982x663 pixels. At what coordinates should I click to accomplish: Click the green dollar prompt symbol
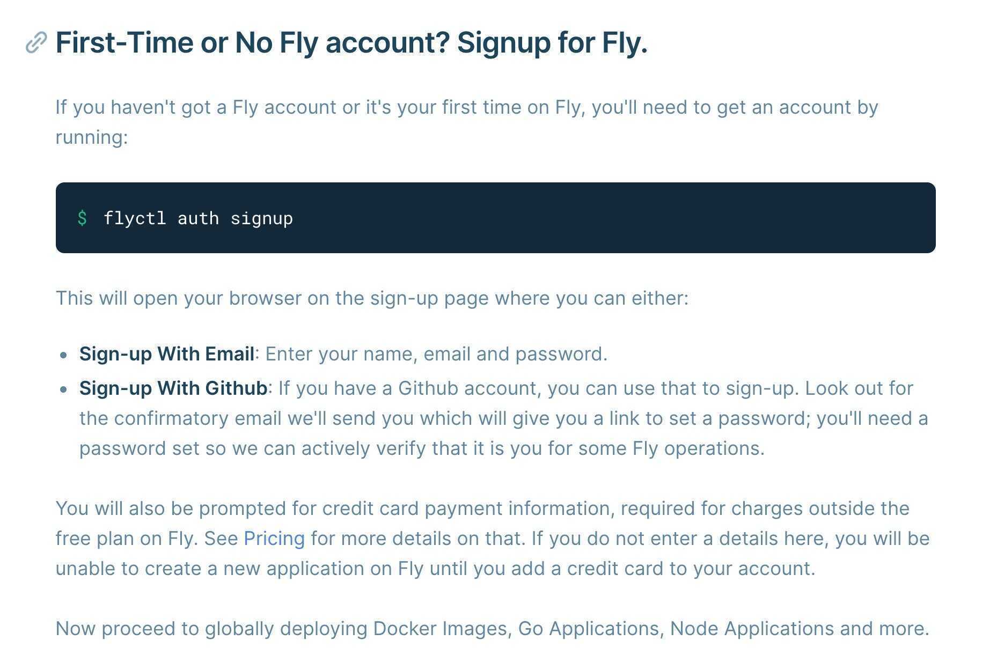(x=82, y=218)
